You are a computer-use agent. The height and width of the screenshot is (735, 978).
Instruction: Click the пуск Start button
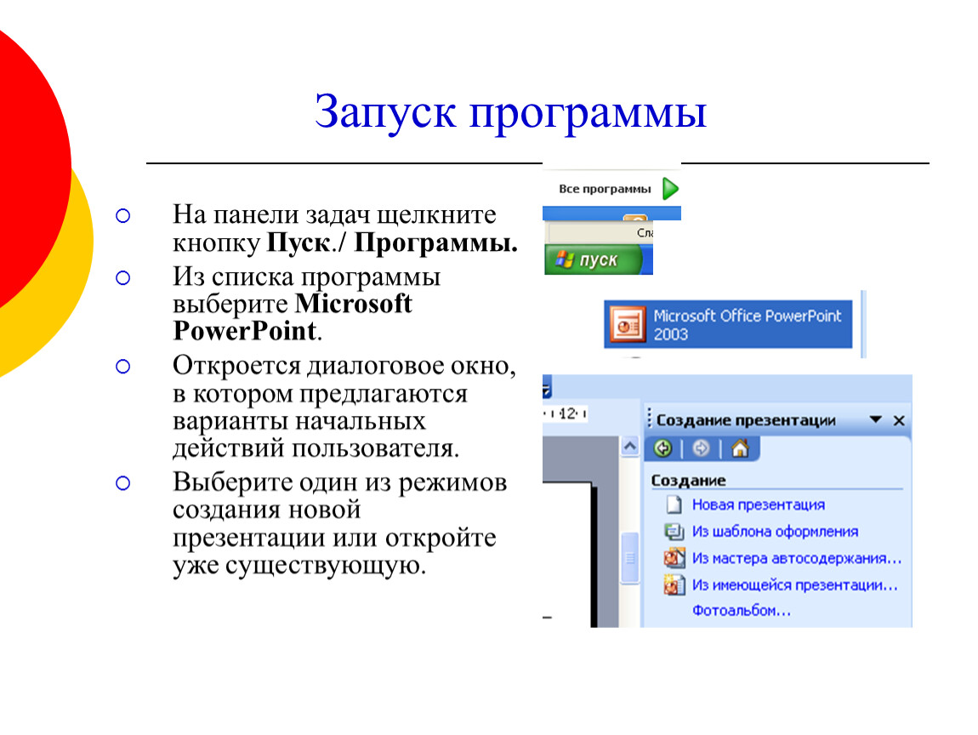pos(593,259)
